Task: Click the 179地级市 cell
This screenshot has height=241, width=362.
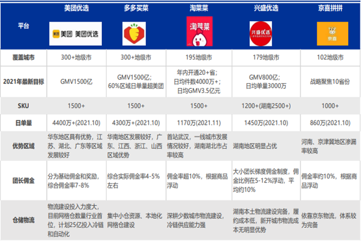Action: click(x=266, y=57)
